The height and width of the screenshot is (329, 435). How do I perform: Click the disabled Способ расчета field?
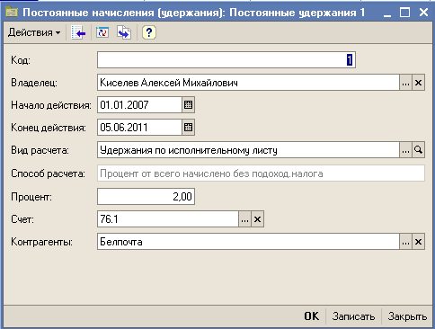coord(261,173)
